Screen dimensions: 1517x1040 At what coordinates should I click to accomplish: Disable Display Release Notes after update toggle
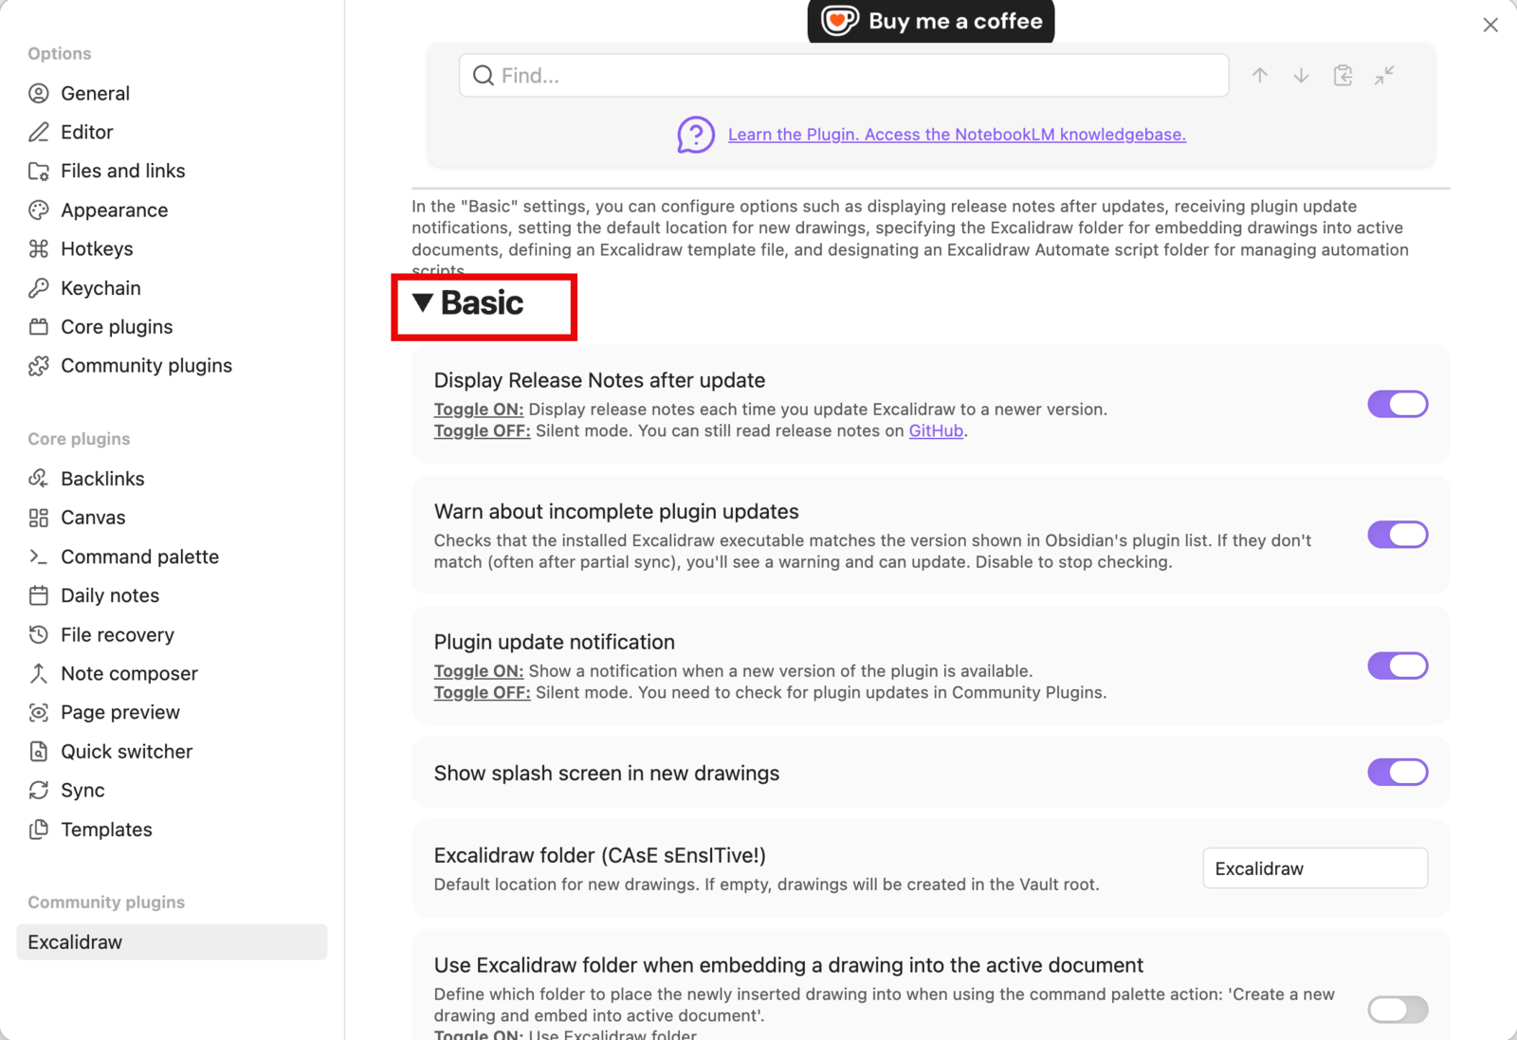pyautogui.click(x=1398, y=404)
